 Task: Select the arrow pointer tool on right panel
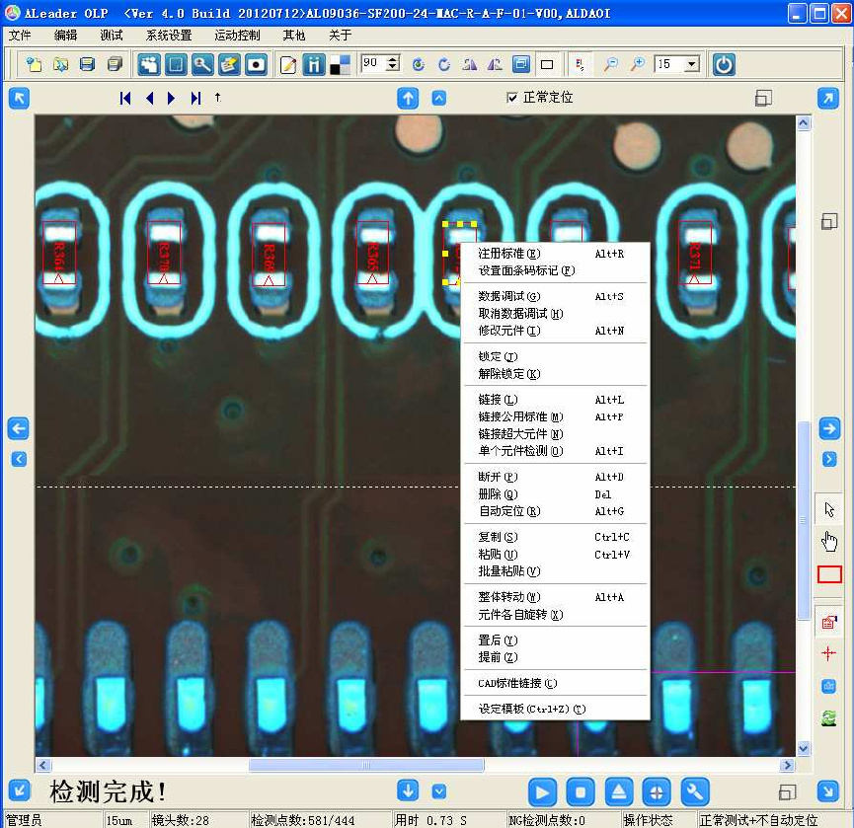[829, 510]
